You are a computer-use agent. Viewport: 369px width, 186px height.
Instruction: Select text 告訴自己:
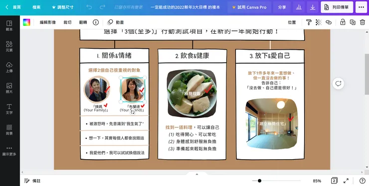click(x=271, y=83)
